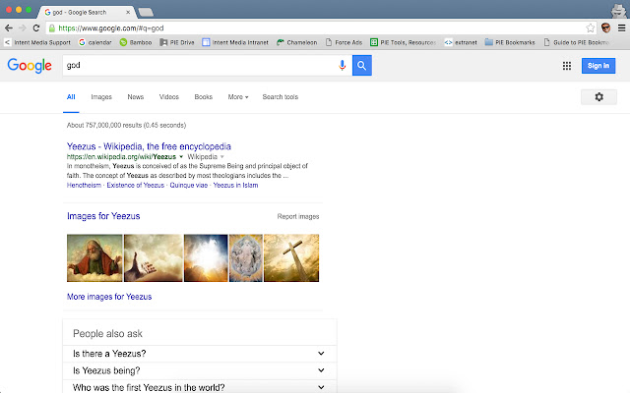Open the bright light clouds thumbnail
630x393 pixels.
206,257
